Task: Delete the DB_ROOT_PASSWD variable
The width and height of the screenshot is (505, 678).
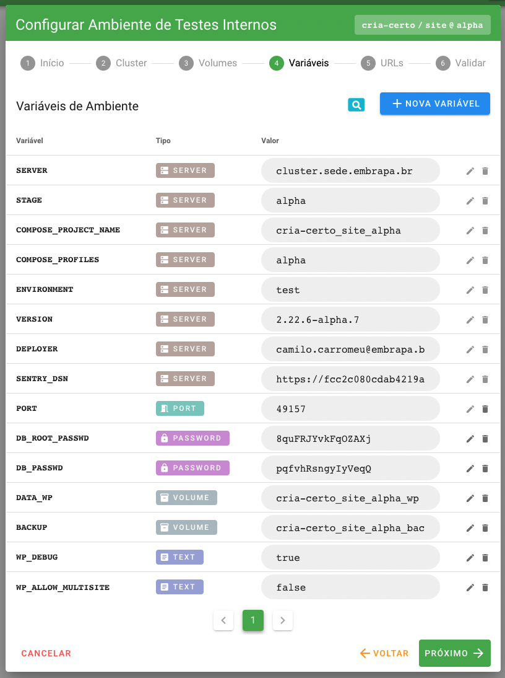Action: [x=485, y=439]
